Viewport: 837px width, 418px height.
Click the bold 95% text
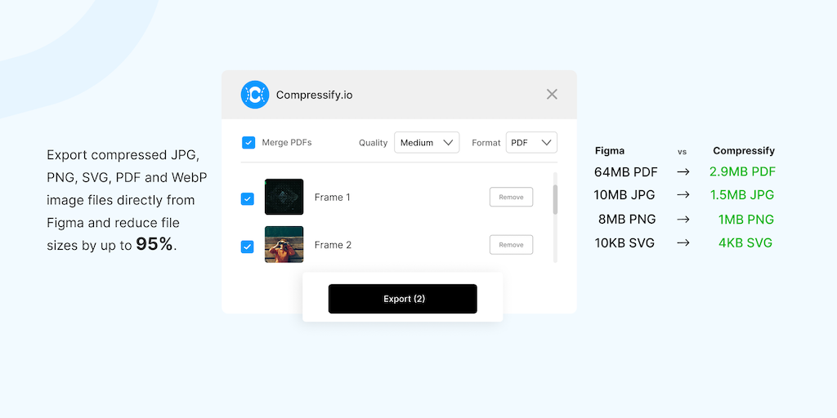(154, 244)
